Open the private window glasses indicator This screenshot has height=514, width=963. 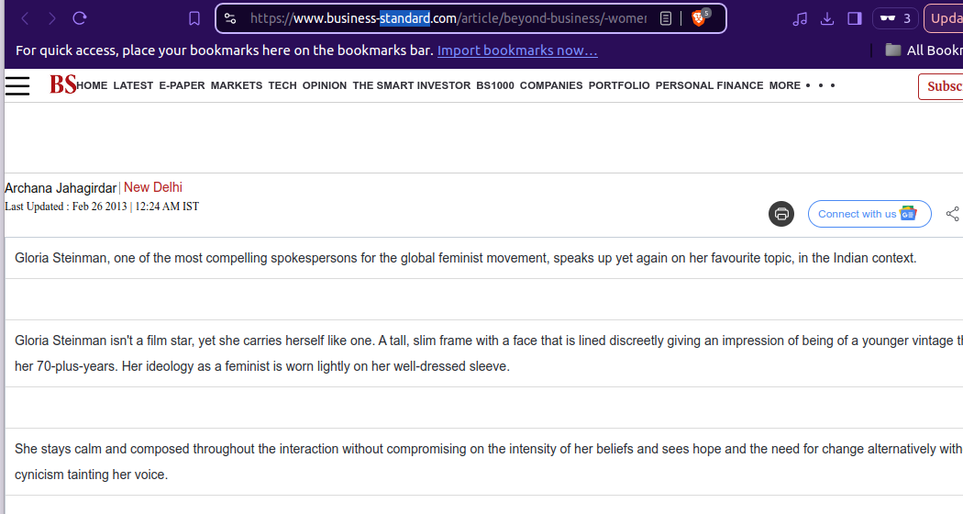click(x=895, y=18)
